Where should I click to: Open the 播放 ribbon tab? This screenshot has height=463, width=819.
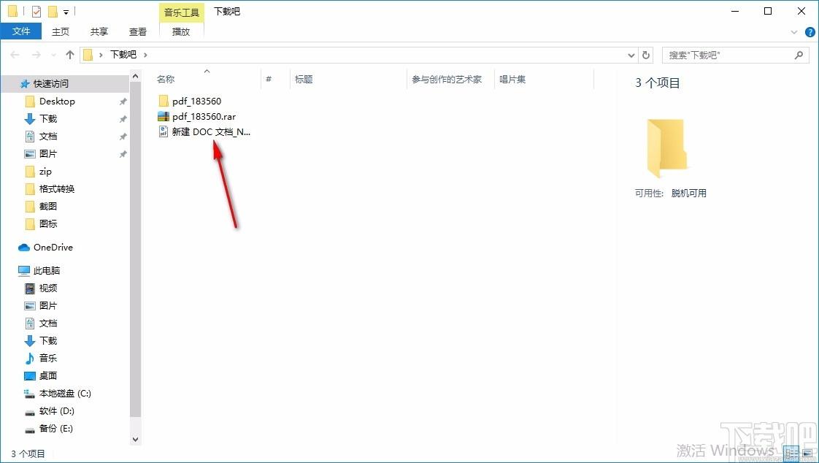point(181,31)
